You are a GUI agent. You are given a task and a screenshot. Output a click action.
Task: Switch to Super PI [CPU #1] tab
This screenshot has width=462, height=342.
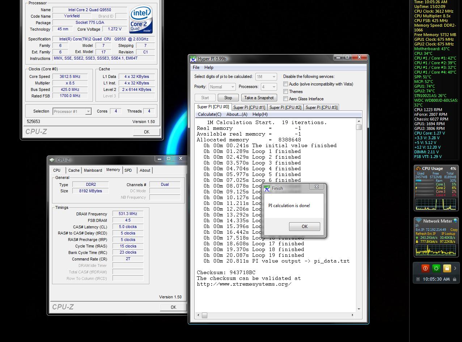(249, 107)
